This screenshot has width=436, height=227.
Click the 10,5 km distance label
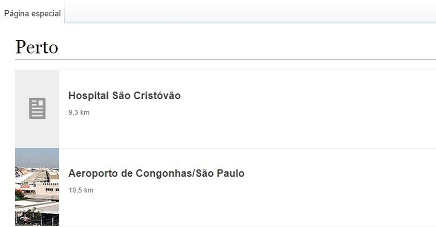coord(81,190)
